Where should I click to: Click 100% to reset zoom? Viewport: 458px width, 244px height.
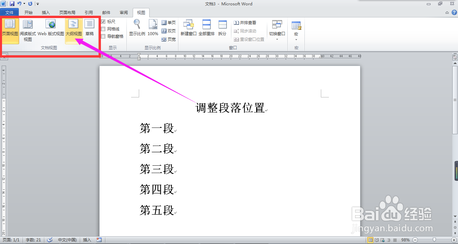[x=153, y=28]
